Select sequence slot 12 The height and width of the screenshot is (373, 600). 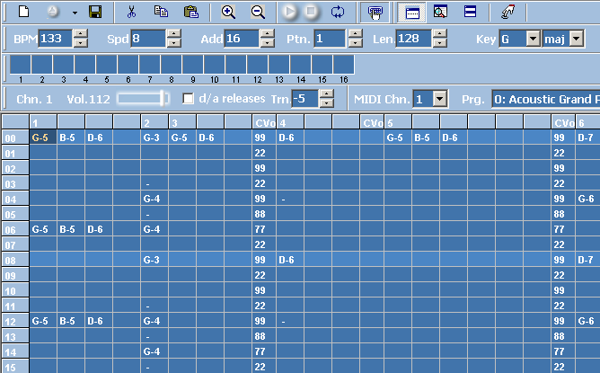coord(258,65)
